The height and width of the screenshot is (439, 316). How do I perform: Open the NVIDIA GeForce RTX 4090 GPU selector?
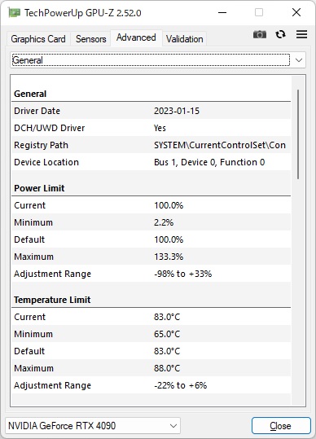point(93,426)
